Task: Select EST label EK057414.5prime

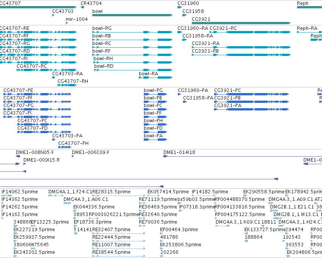Action: pyautogui.click(x=168, y=192)
